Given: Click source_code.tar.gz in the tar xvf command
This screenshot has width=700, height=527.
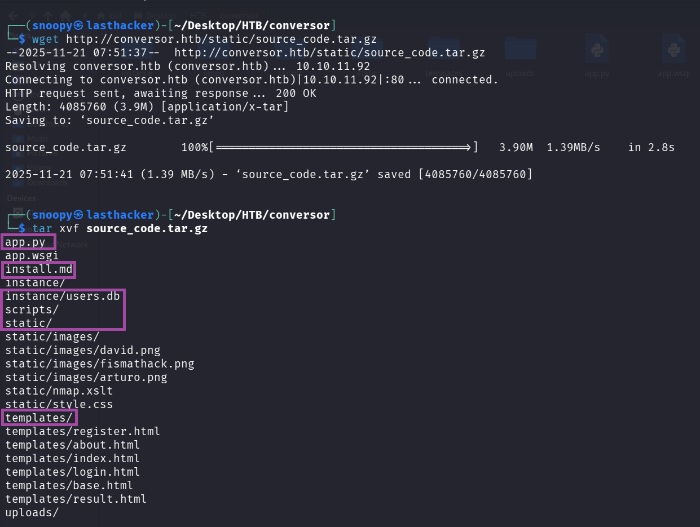Looking at the screenshot, I should 147,228.
